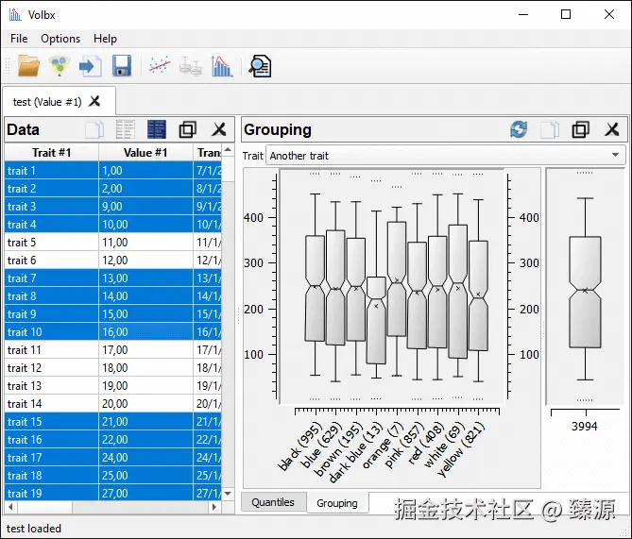Open the histogram plot icon
632x539 pixels.
tap(221, 66)
